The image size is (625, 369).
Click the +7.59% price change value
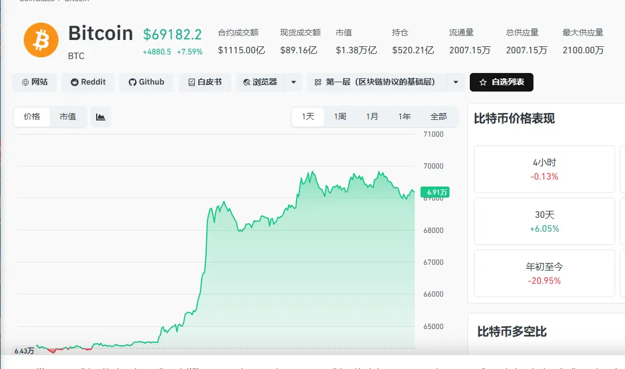[x=190, y=52]
